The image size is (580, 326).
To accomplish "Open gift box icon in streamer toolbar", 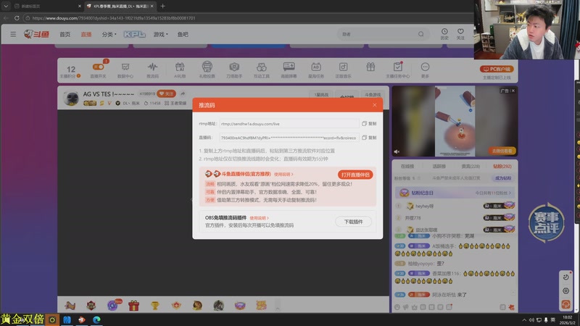I will [370, 67].
